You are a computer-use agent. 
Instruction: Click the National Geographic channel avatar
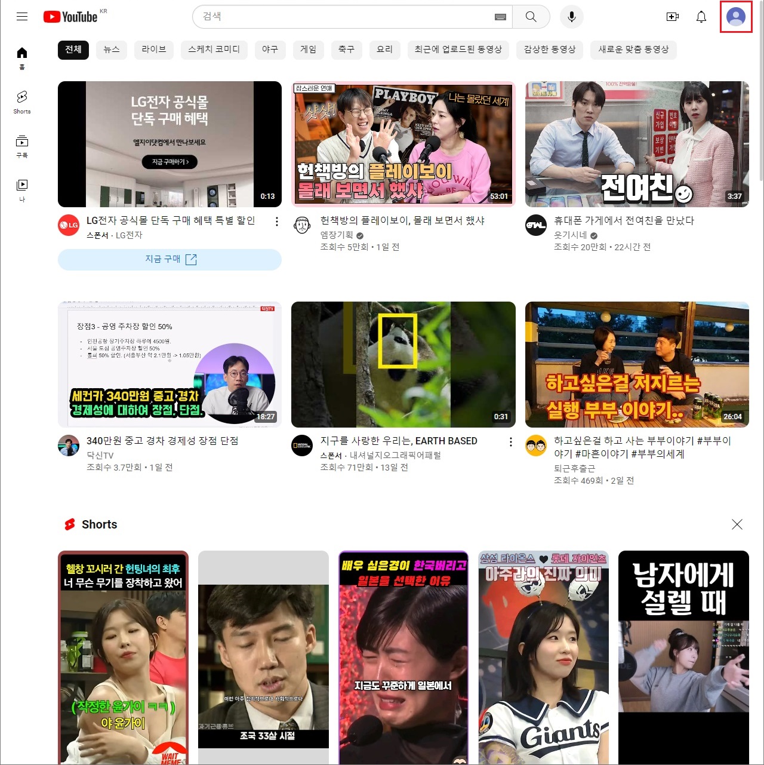click(303, 446)
